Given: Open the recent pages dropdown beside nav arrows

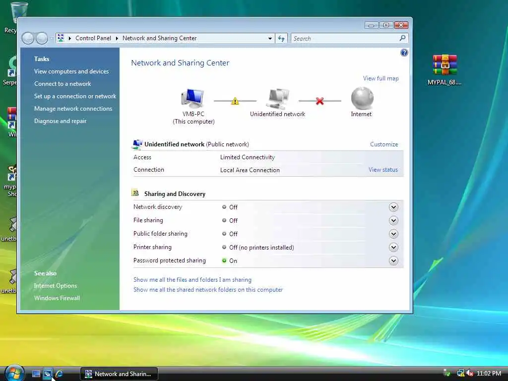Looking at the screenshot, I should tap(52, 38).
